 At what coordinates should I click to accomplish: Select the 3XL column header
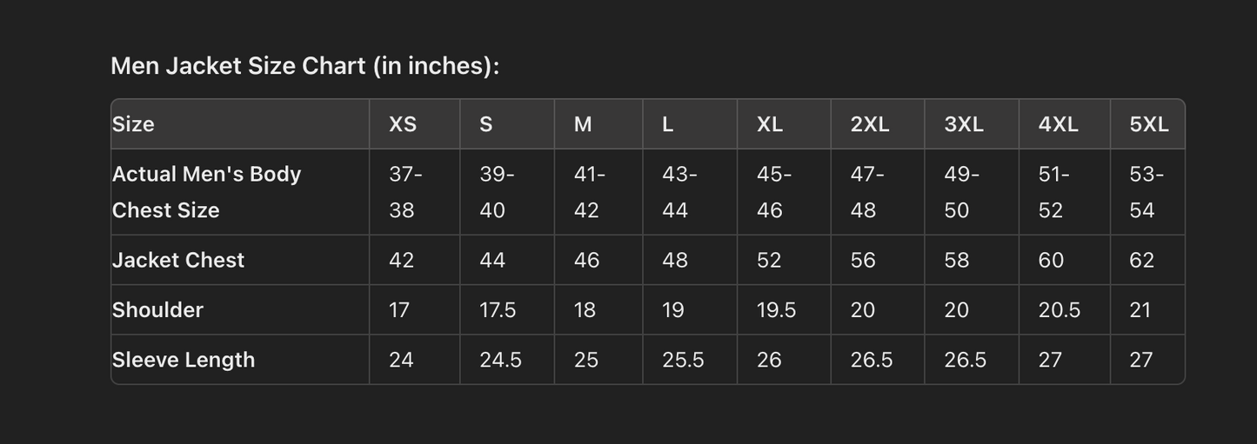point(964,124)
